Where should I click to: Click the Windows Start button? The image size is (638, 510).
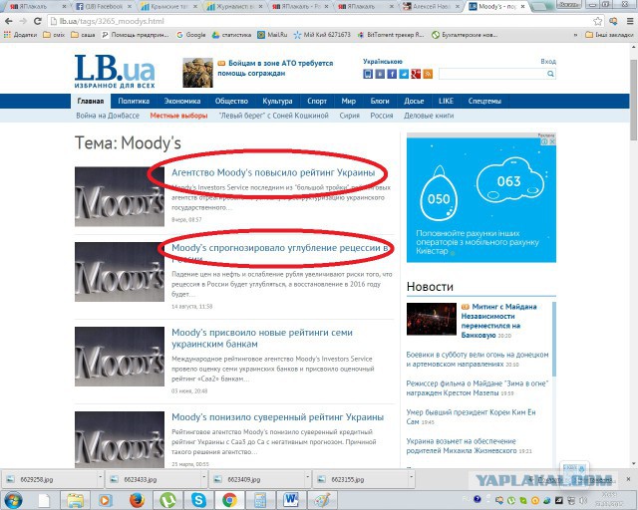(15, 499)
